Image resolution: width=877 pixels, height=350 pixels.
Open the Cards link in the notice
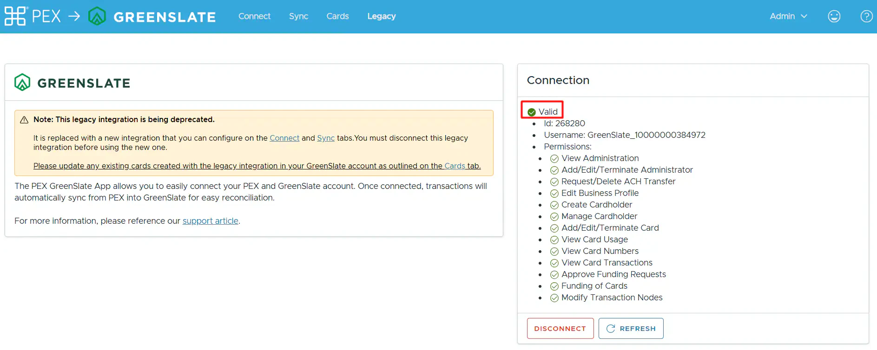click(x=455, y=166)
